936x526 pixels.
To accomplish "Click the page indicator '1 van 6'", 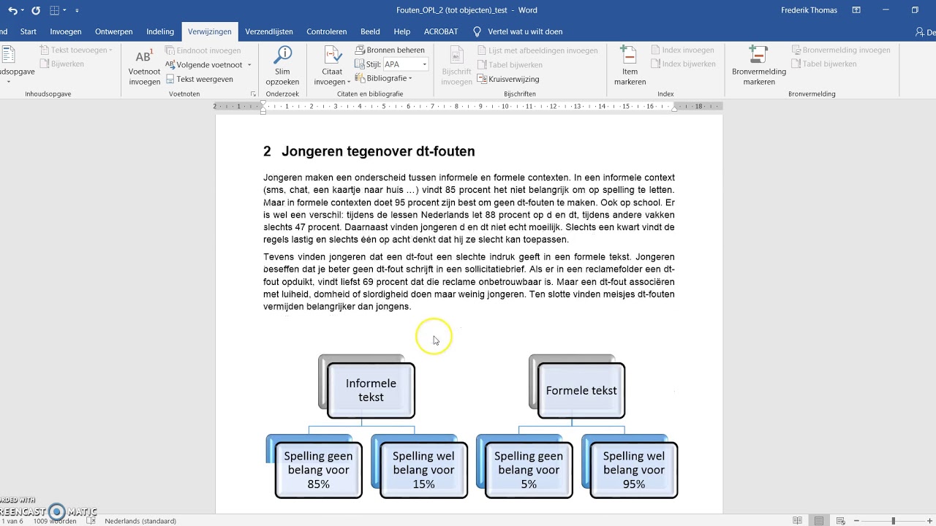I will (12, 521).
